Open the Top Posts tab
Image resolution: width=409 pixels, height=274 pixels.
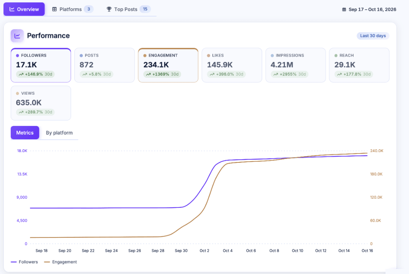128,9
